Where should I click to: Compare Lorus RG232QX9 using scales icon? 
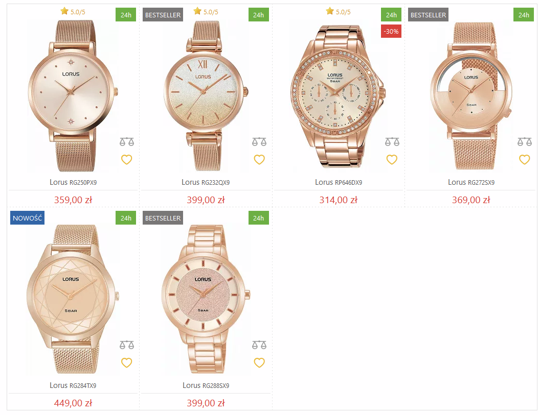coord(259,141)
